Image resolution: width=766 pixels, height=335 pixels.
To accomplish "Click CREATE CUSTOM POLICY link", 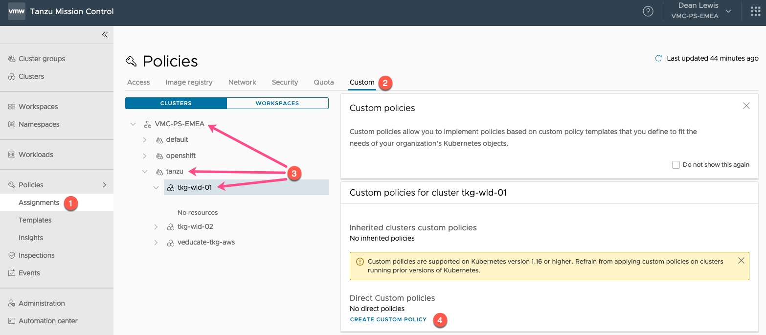I will coord(388,319).
